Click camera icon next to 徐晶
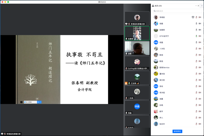The image size is (204, 136). (x=200, y=42)
